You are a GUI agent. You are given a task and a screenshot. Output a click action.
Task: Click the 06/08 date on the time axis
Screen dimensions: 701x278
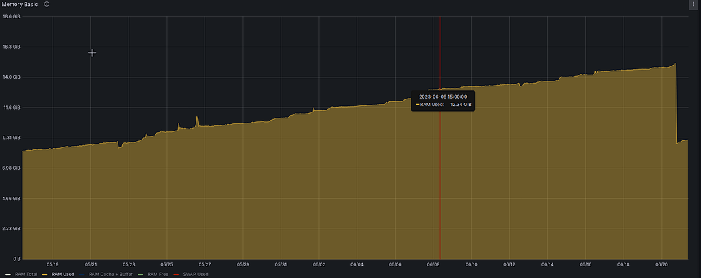pyautogui.click(x=433, y=264)
